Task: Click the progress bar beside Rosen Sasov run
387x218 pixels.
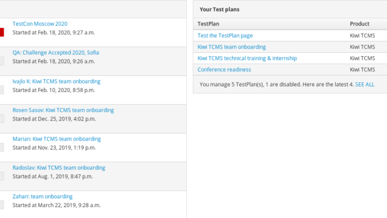Action: coord(2,119)
